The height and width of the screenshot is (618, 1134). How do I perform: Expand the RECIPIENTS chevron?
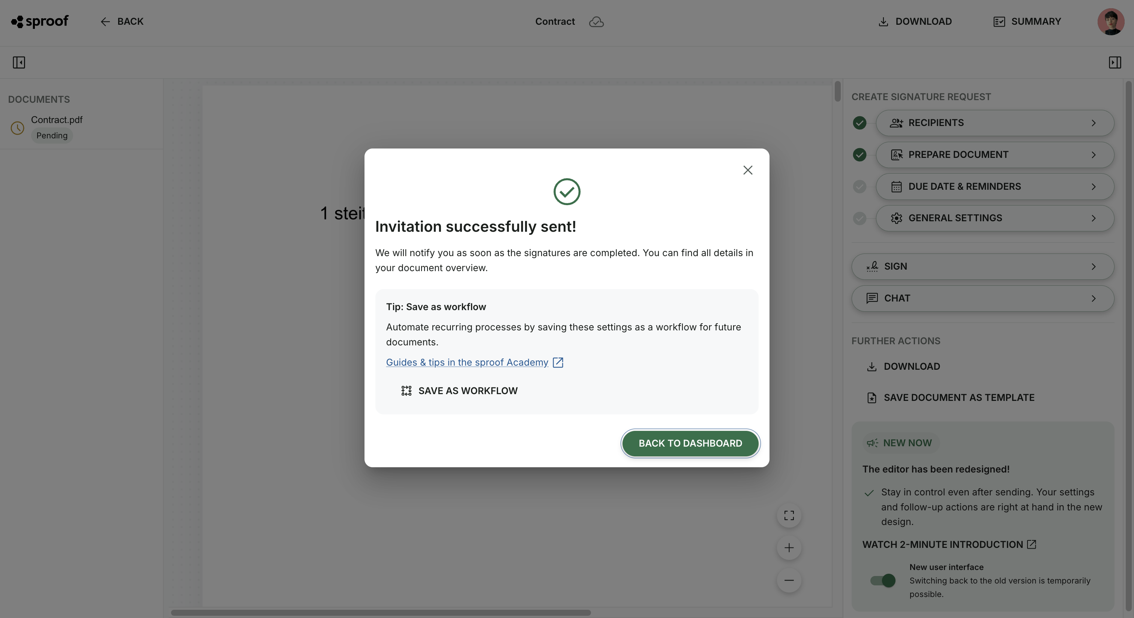tap(1093, 123)
